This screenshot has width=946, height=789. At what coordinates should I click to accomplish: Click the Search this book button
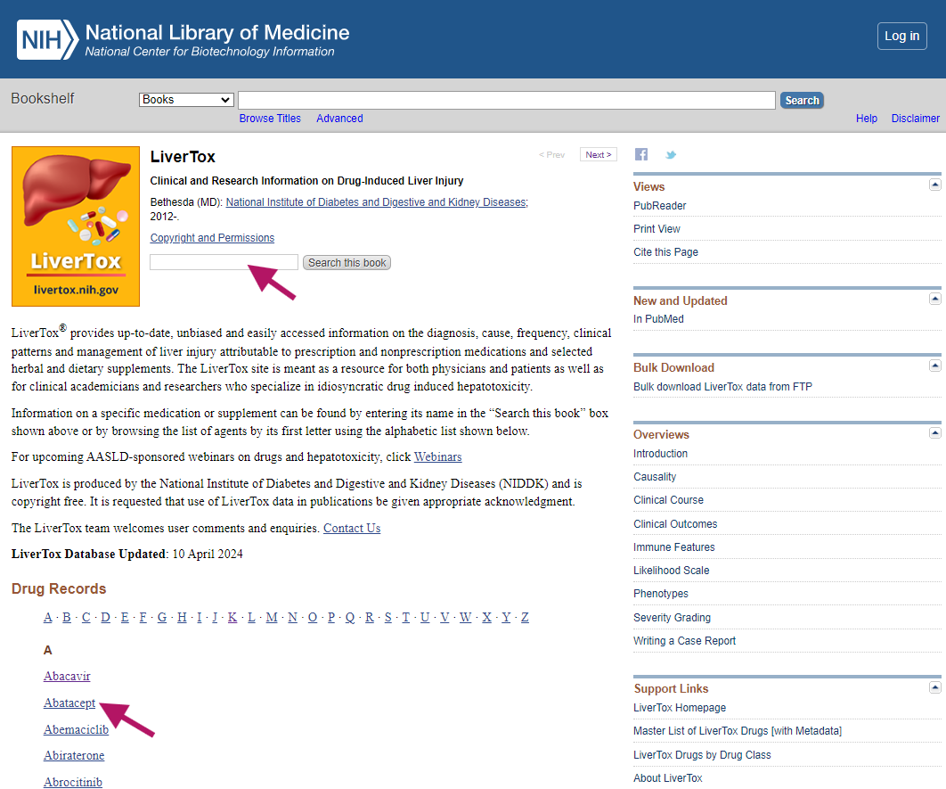pos(347,263)
